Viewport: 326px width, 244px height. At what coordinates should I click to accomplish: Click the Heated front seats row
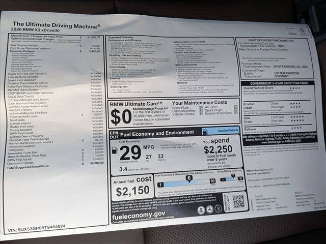pos(57,127)
